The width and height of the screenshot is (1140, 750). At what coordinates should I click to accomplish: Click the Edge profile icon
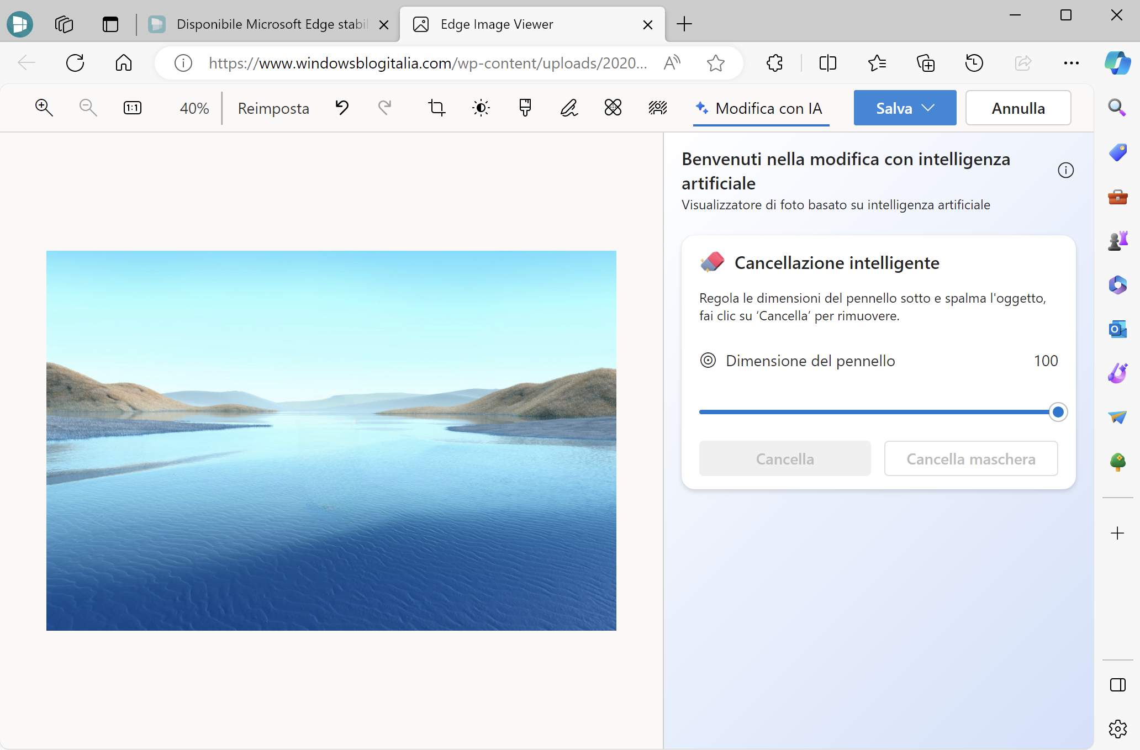[20, 24]
